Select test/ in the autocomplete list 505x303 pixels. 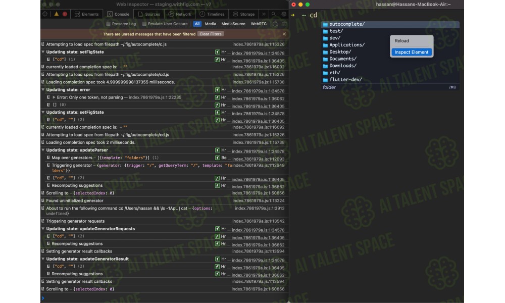pyautogui.click(x=390, y=31)
